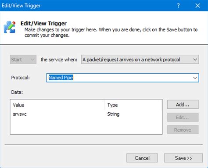Click the Remove button
Image resolution: width=208 pixels, height=168 pixels.
point(183,130)
